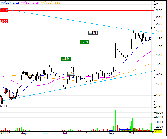Click the MA(100) value 1.51

tap(57, 3)
